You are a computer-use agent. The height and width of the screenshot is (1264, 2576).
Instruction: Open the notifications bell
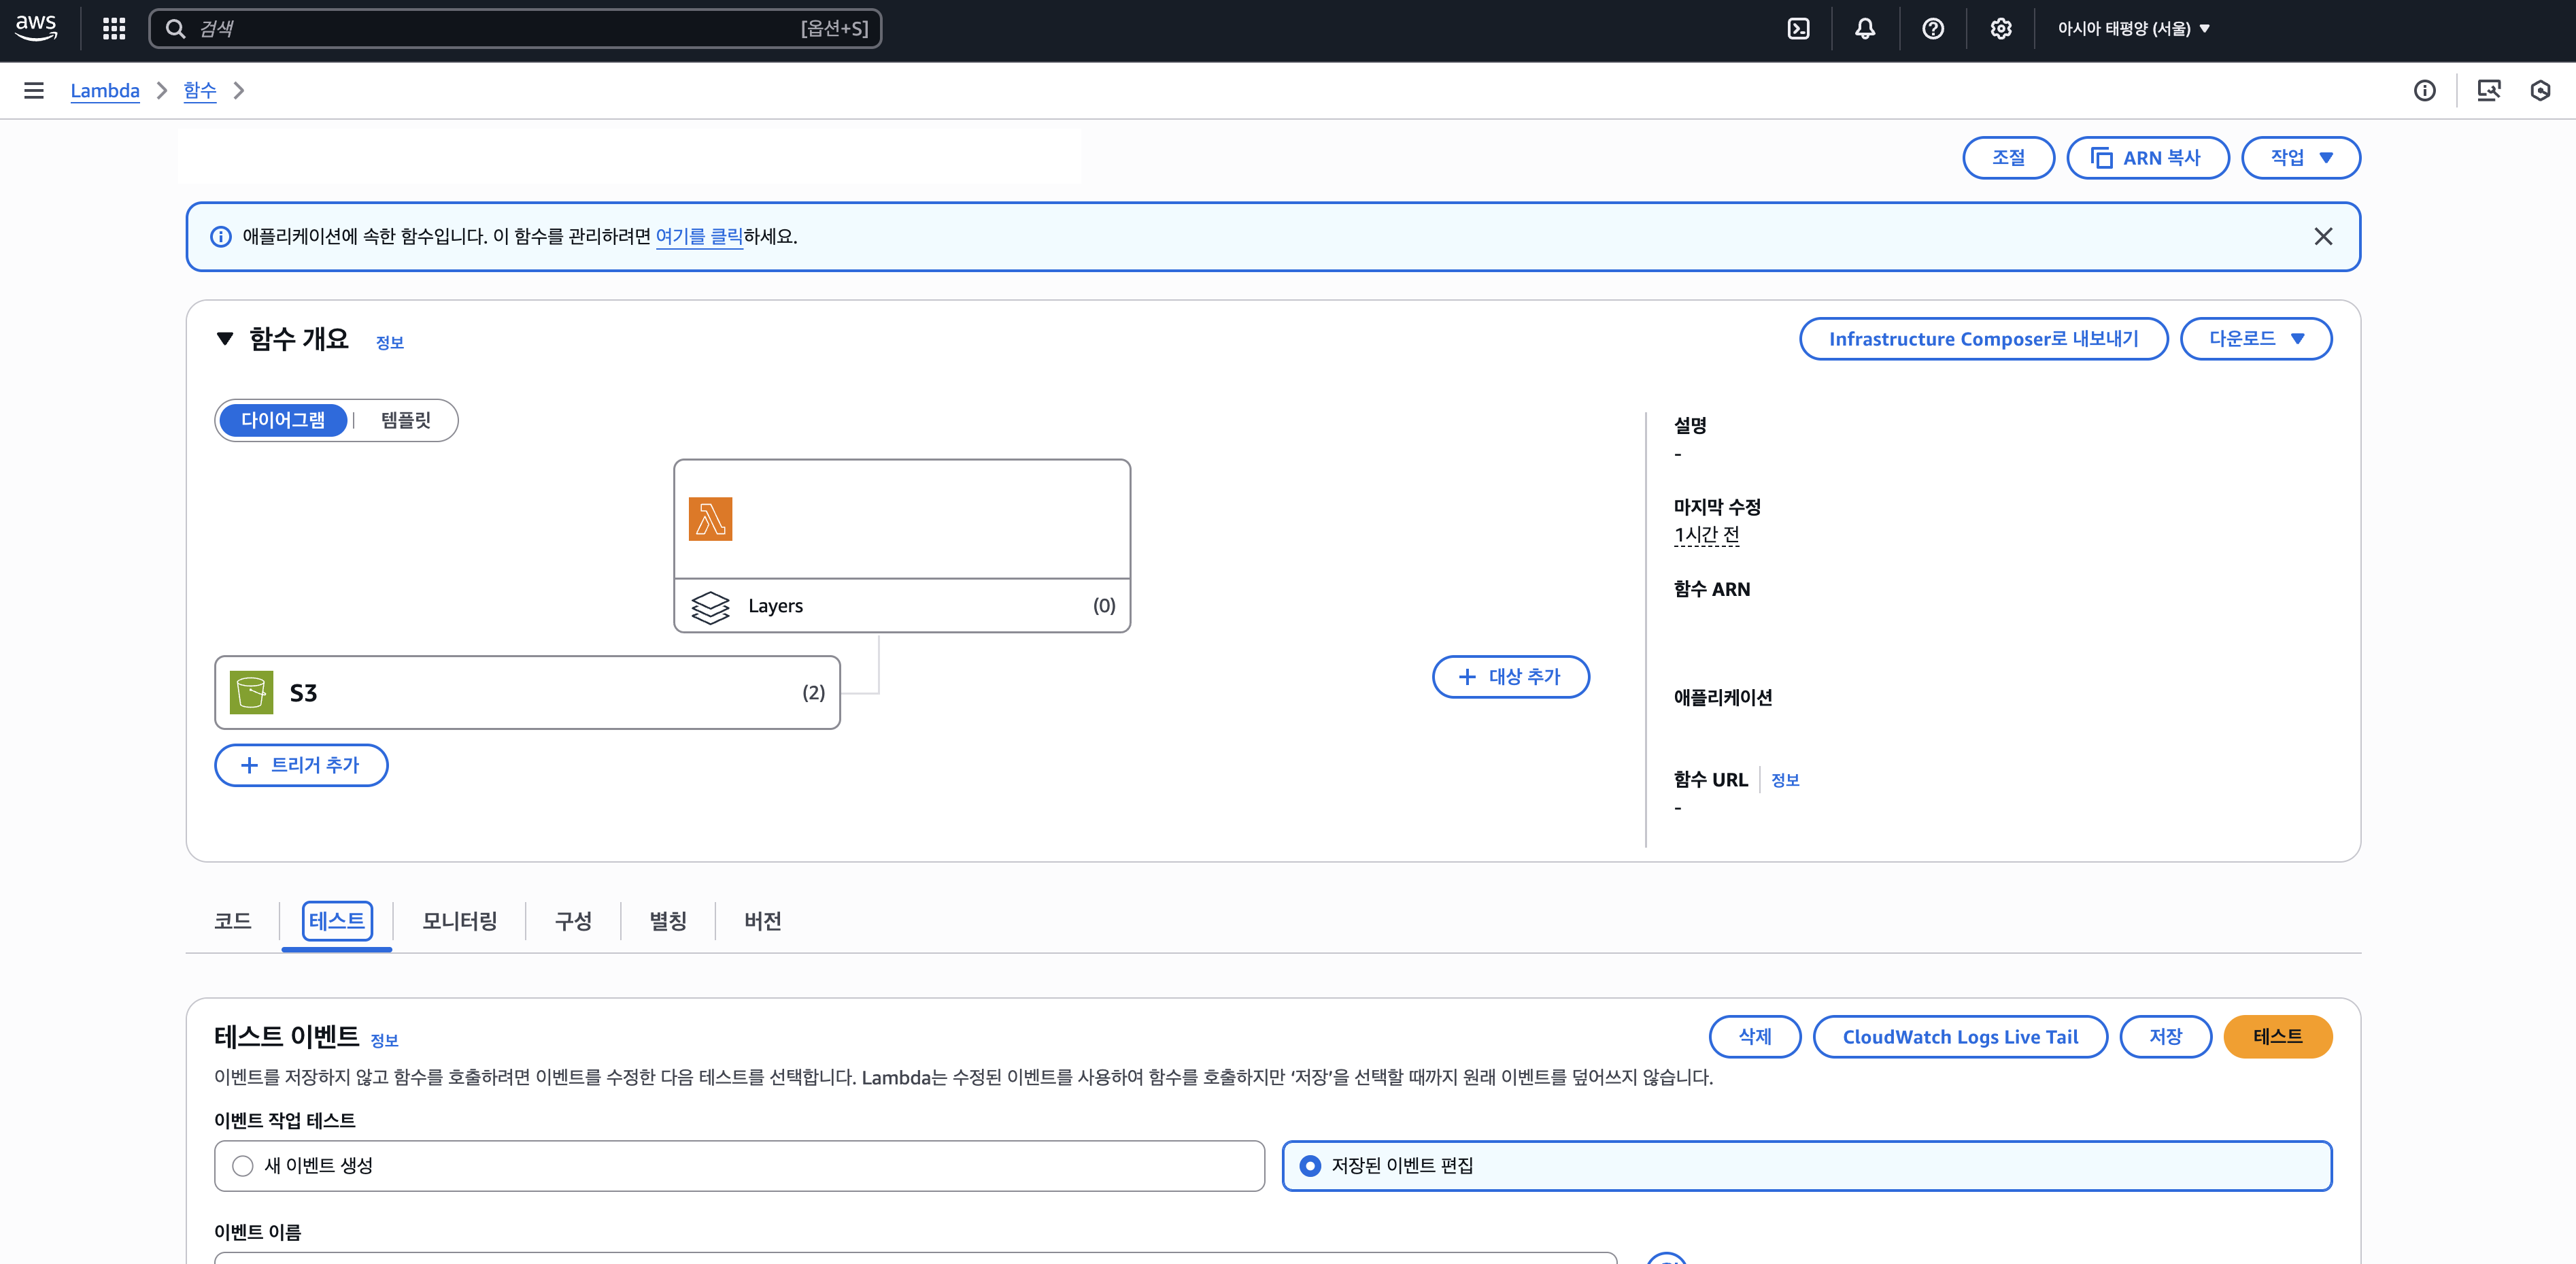(1865, 29)
